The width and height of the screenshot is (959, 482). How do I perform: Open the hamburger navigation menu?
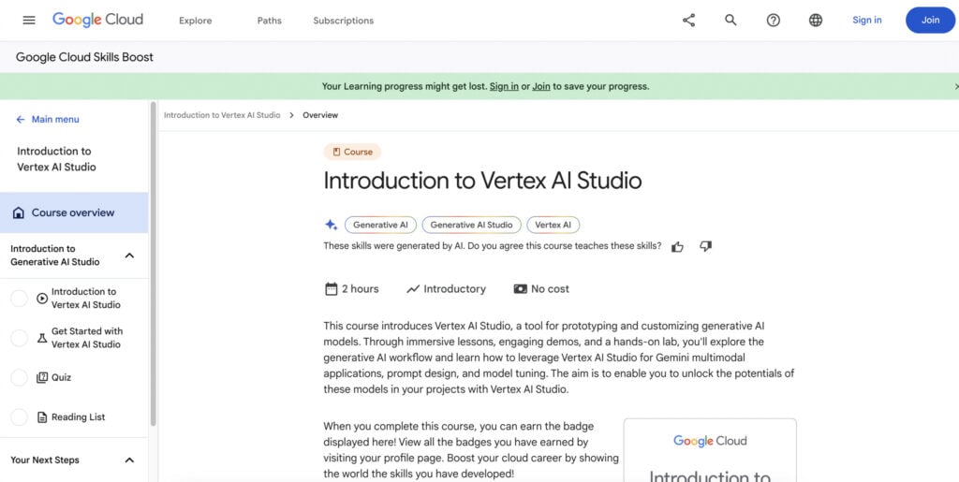point(29,21)
